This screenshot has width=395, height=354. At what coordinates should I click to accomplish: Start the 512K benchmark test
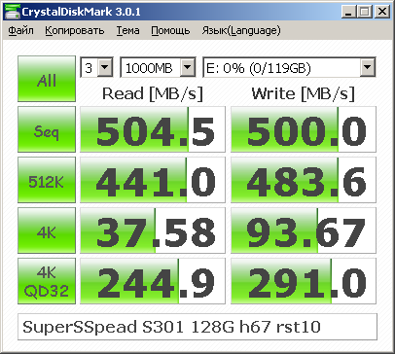coord(47,180)
